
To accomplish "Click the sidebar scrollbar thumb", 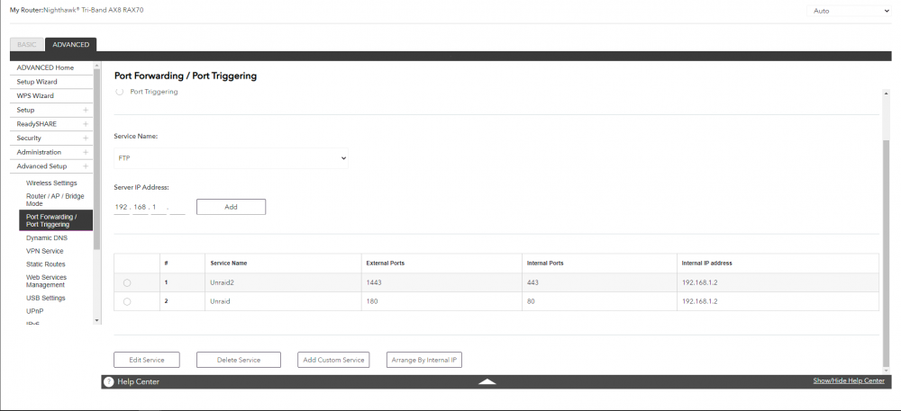I will click(x=96, y=159).
